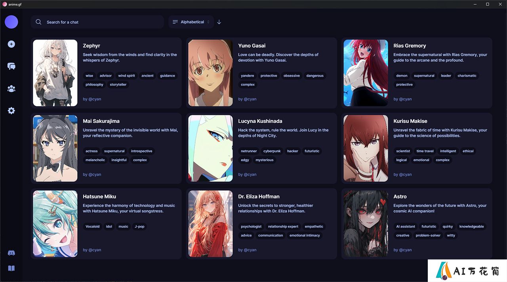Select the Kurisu Makise card title
507x282 pixels.
[x=410, y=121]
